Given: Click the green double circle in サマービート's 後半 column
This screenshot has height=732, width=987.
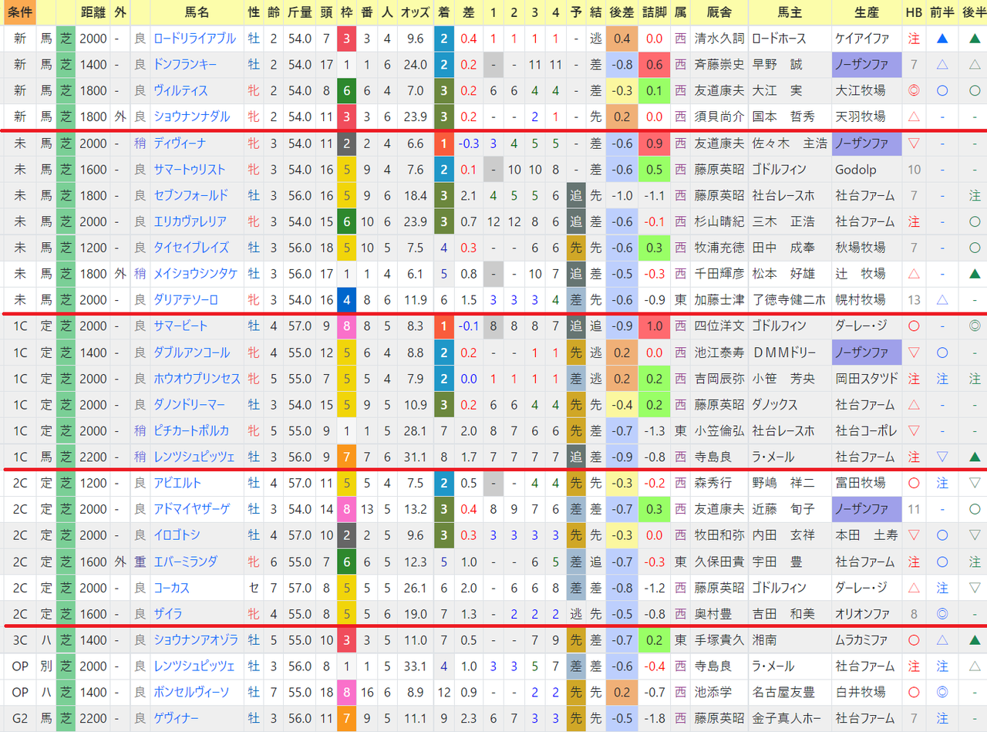Looking at the screenshot, I should pos(975,326).
